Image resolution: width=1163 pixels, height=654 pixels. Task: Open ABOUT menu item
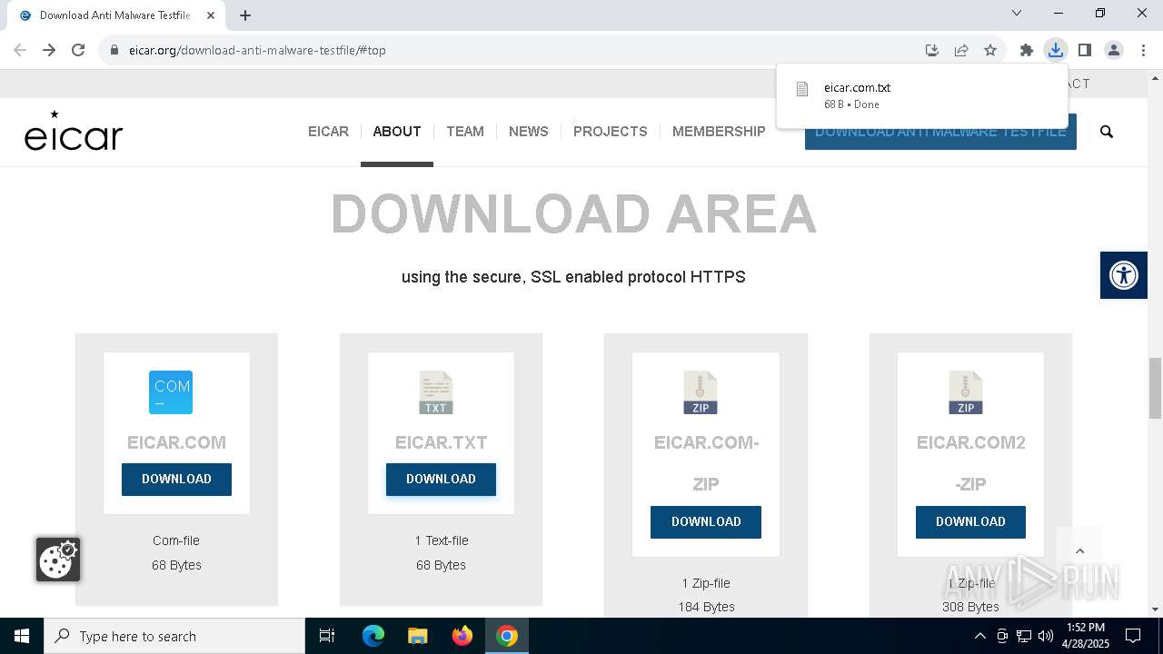click(397, 132)
